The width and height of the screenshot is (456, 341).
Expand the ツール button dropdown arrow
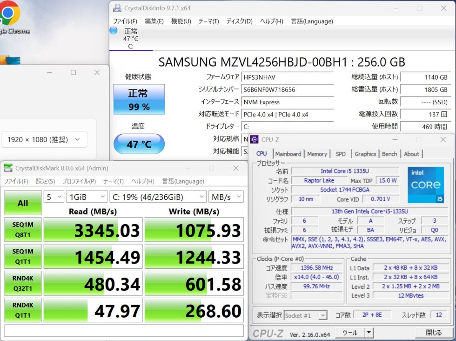(369, 333)
